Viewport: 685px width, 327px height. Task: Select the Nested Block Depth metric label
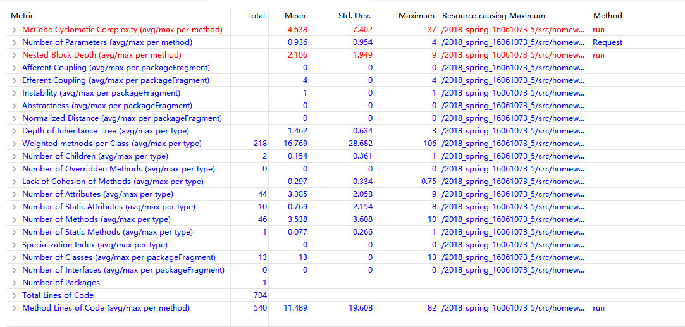tap(101, 55)
